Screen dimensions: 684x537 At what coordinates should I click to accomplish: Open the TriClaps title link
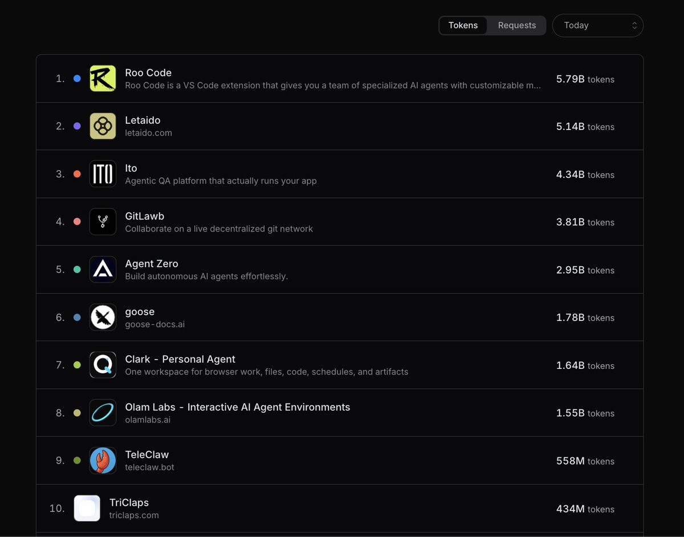click(129, 502)
